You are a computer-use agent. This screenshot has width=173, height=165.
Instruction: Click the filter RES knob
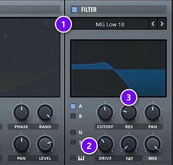tap(129, 112)
